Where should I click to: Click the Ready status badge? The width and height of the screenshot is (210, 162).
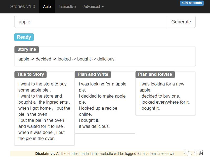click(x=24, y=37)
